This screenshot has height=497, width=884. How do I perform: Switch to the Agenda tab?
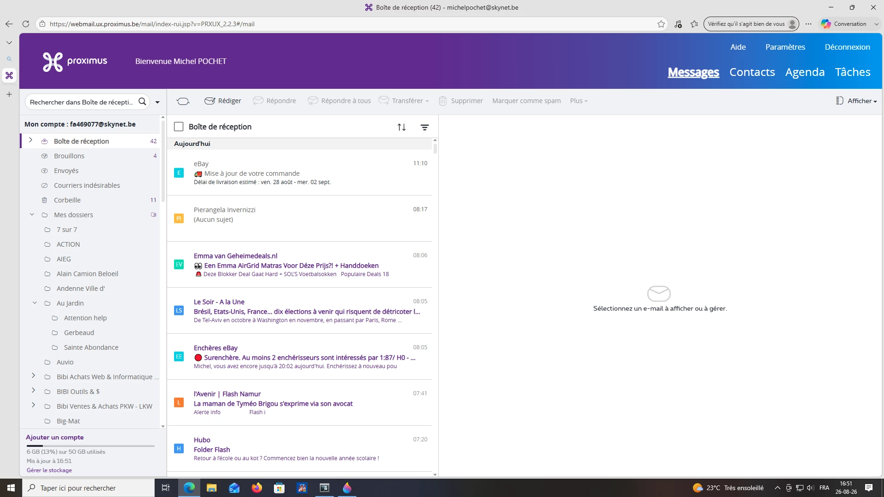pos(805,72)
